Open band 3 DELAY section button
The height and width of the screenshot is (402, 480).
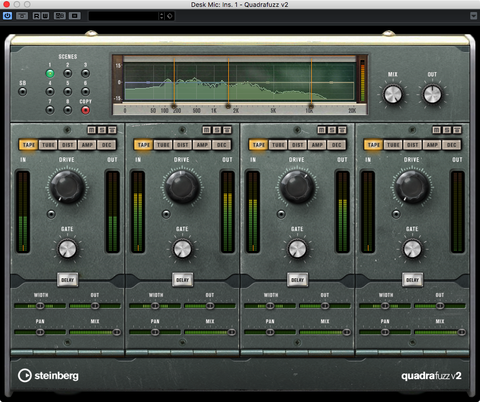point(297,280)
